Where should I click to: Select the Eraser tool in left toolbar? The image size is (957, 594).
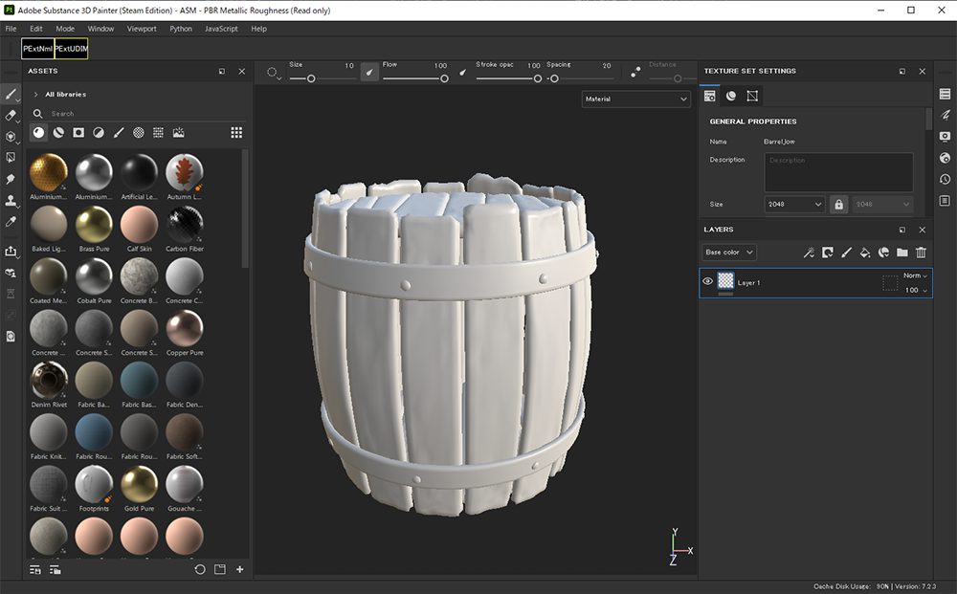[x=11, y=116]
